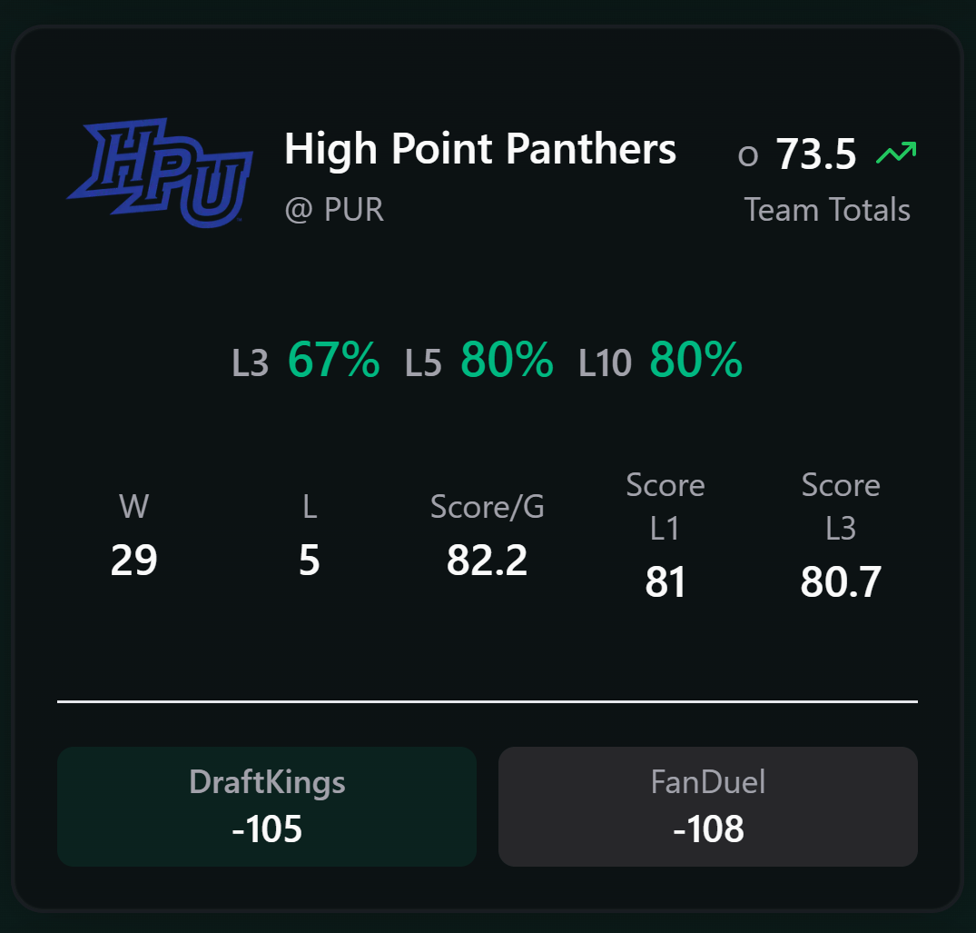The image size is (976, 933).
Task: Click the Team Totals label
Action: (x=827, y=209)
